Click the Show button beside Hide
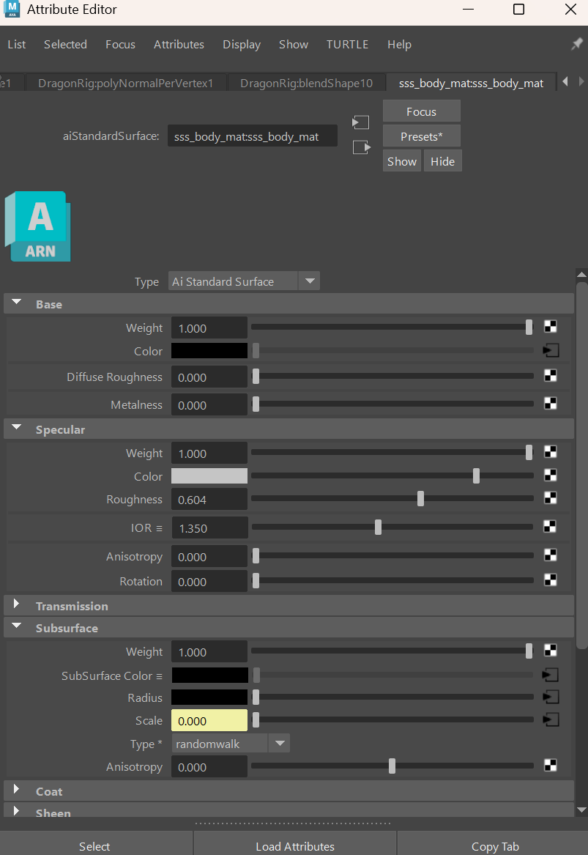Image resolution: width=588 pixels, height=855 pixels. [x=402, y=161]
